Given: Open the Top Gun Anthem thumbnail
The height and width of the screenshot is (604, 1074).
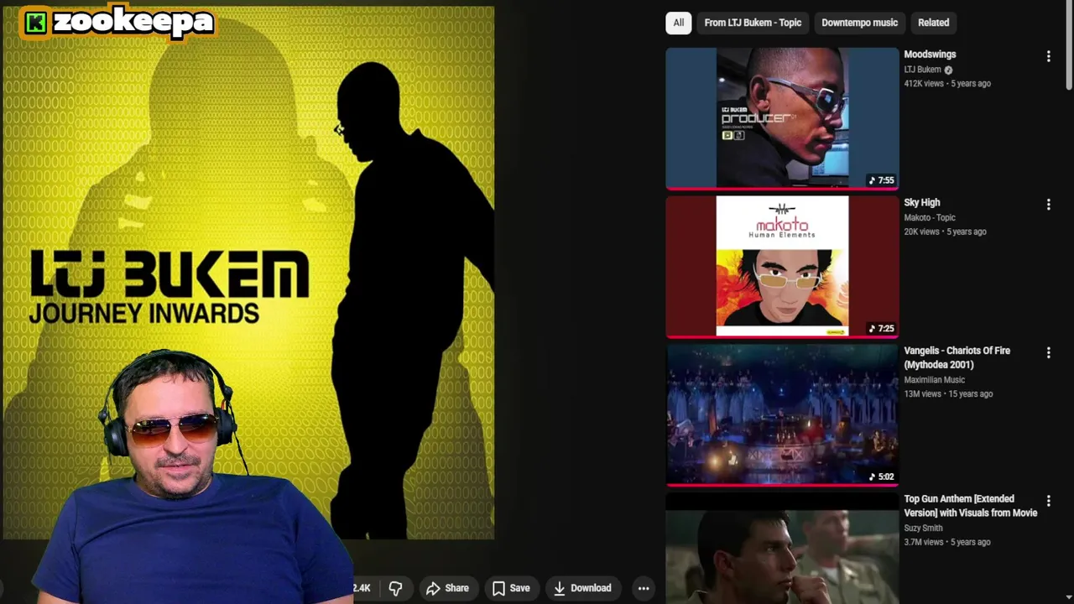Looking at the screenshot, I should coord(782,548).
